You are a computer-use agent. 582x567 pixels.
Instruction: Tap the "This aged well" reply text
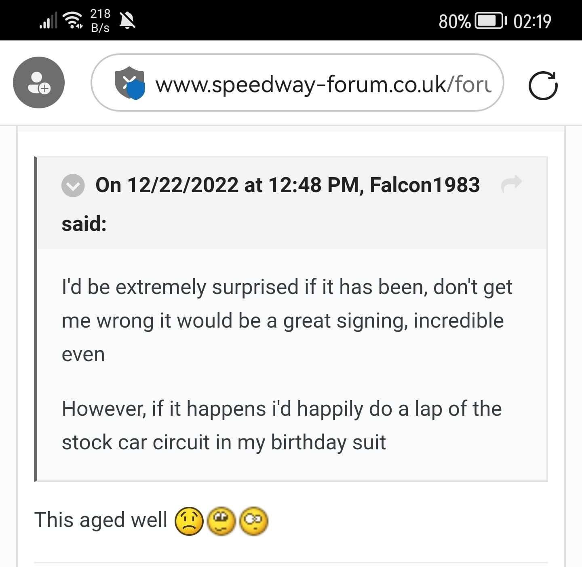click(101, 520)
